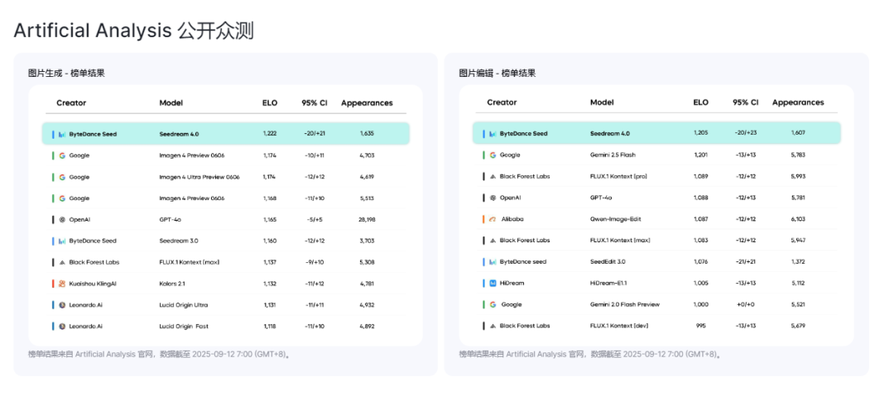Click Leonardo.Ai logo in Lucid Origin Fast row
The height and width of the screenshot is (401, 894).
click(x=62, y=327)
